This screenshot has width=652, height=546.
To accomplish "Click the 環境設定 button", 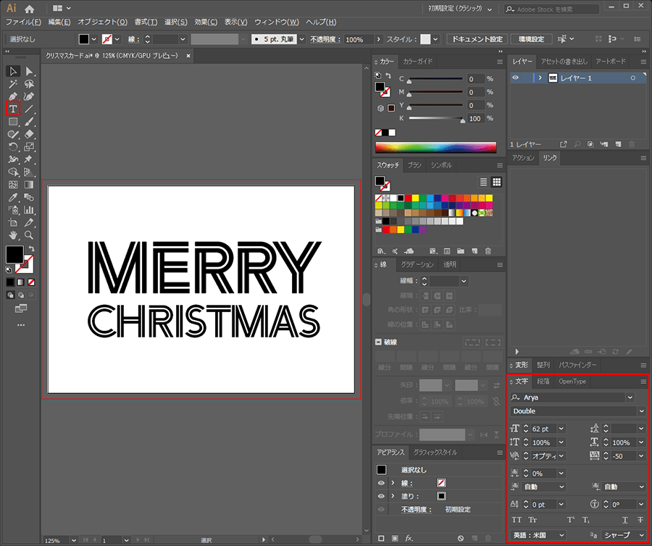I will click(532, 39).
